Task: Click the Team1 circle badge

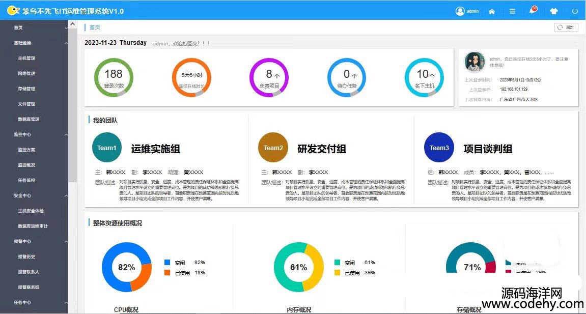Action: [x=107, y=148]
